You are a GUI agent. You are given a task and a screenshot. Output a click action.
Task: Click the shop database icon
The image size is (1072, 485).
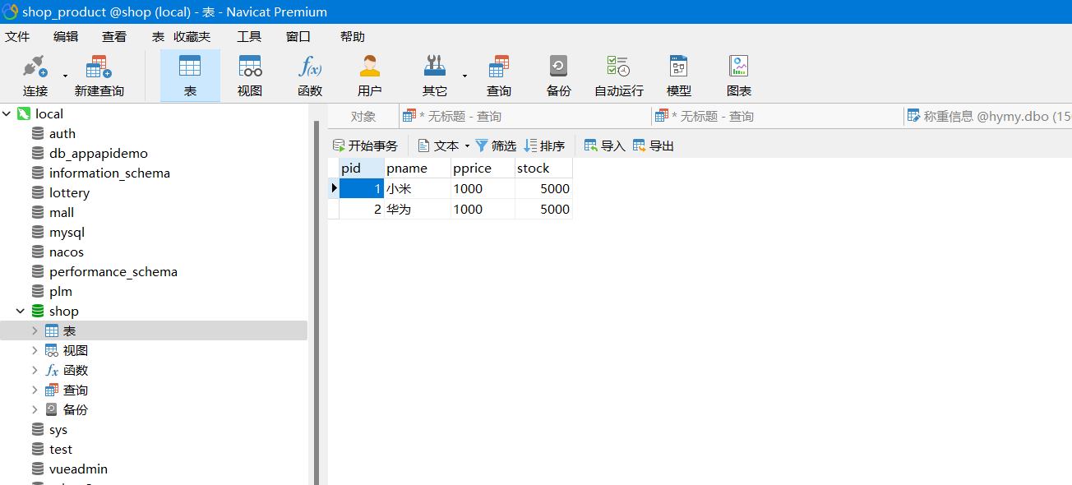(37, 312)
